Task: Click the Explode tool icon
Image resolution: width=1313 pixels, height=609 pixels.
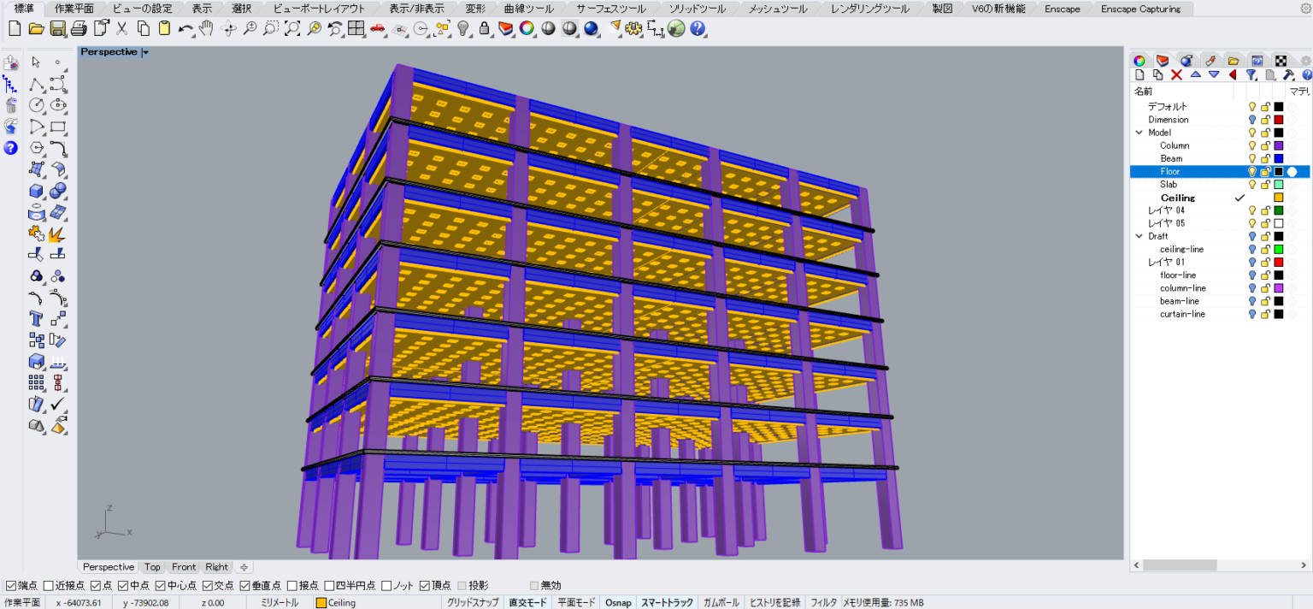Action: [58, 234]
